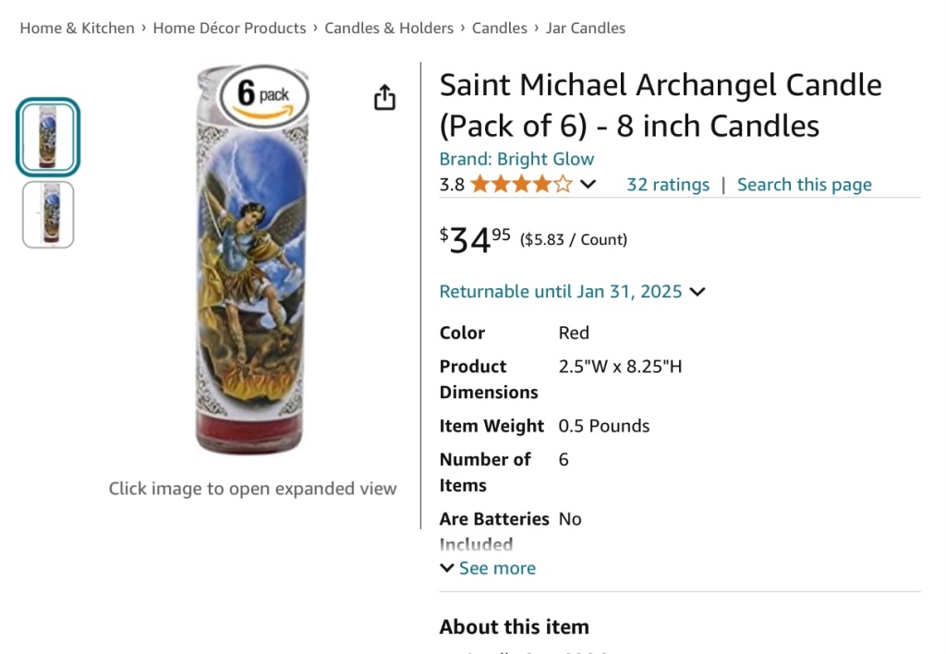Open the Candles breadcrumb link
946x654 pixels.
coord(499,28)
